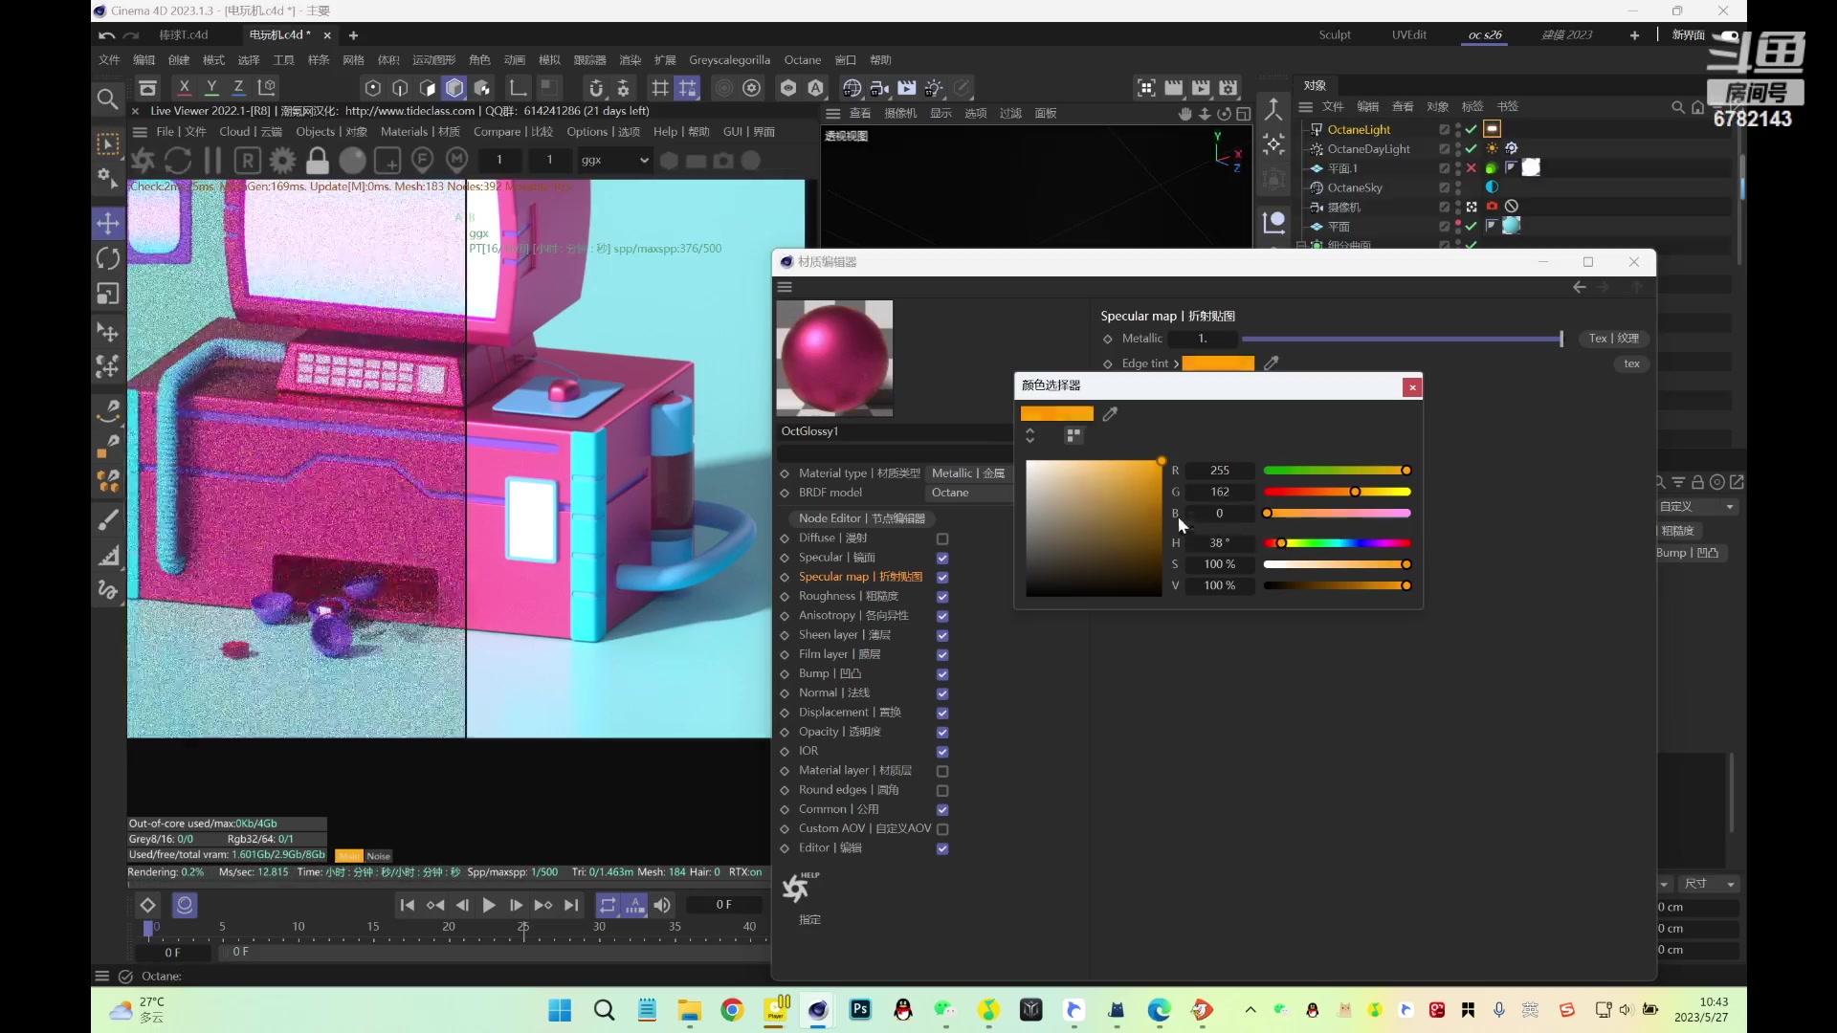Screen dimensions: 1837x1033
Task: Open the Node Editor button
Action: pyautogui.click(x=861, y=518)
